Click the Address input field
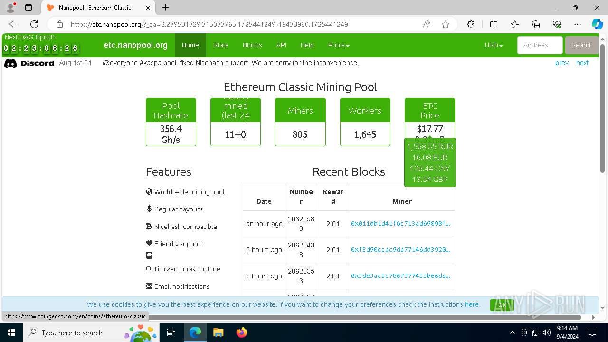Viewport: 608px width, 342px height. click(x=540, y=45)
